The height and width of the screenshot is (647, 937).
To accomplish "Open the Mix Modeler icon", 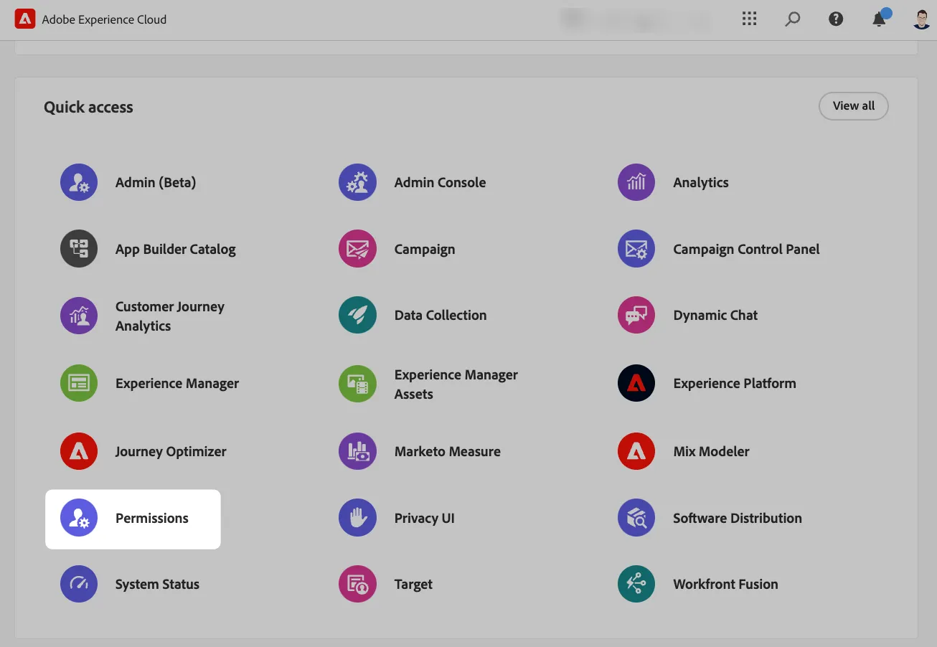I will point(636,451).
